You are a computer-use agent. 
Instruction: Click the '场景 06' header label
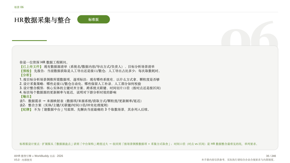(x=19, y=7)
